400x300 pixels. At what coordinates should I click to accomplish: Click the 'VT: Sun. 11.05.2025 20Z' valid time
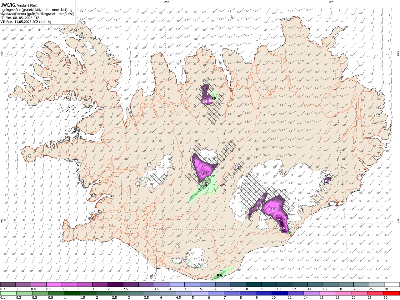click(x=19, y=22)
